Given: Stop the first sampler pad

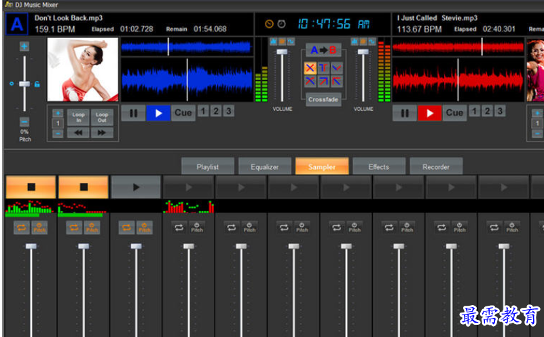Looking at the screenshot, I should coord(31,187).
